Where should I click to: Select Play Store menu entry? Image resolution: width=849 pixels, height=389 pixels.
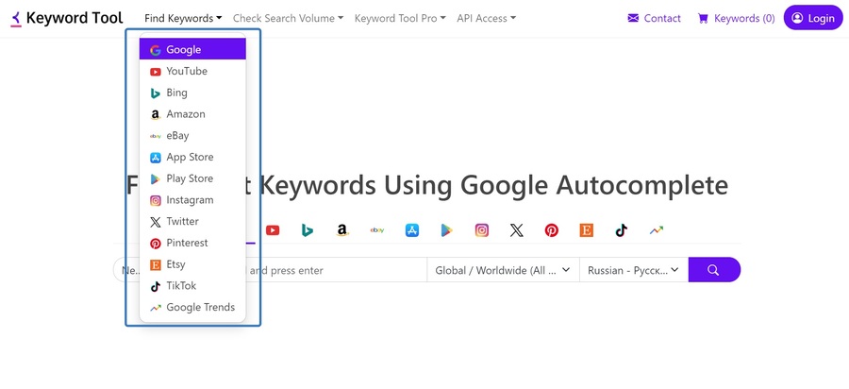192,178
